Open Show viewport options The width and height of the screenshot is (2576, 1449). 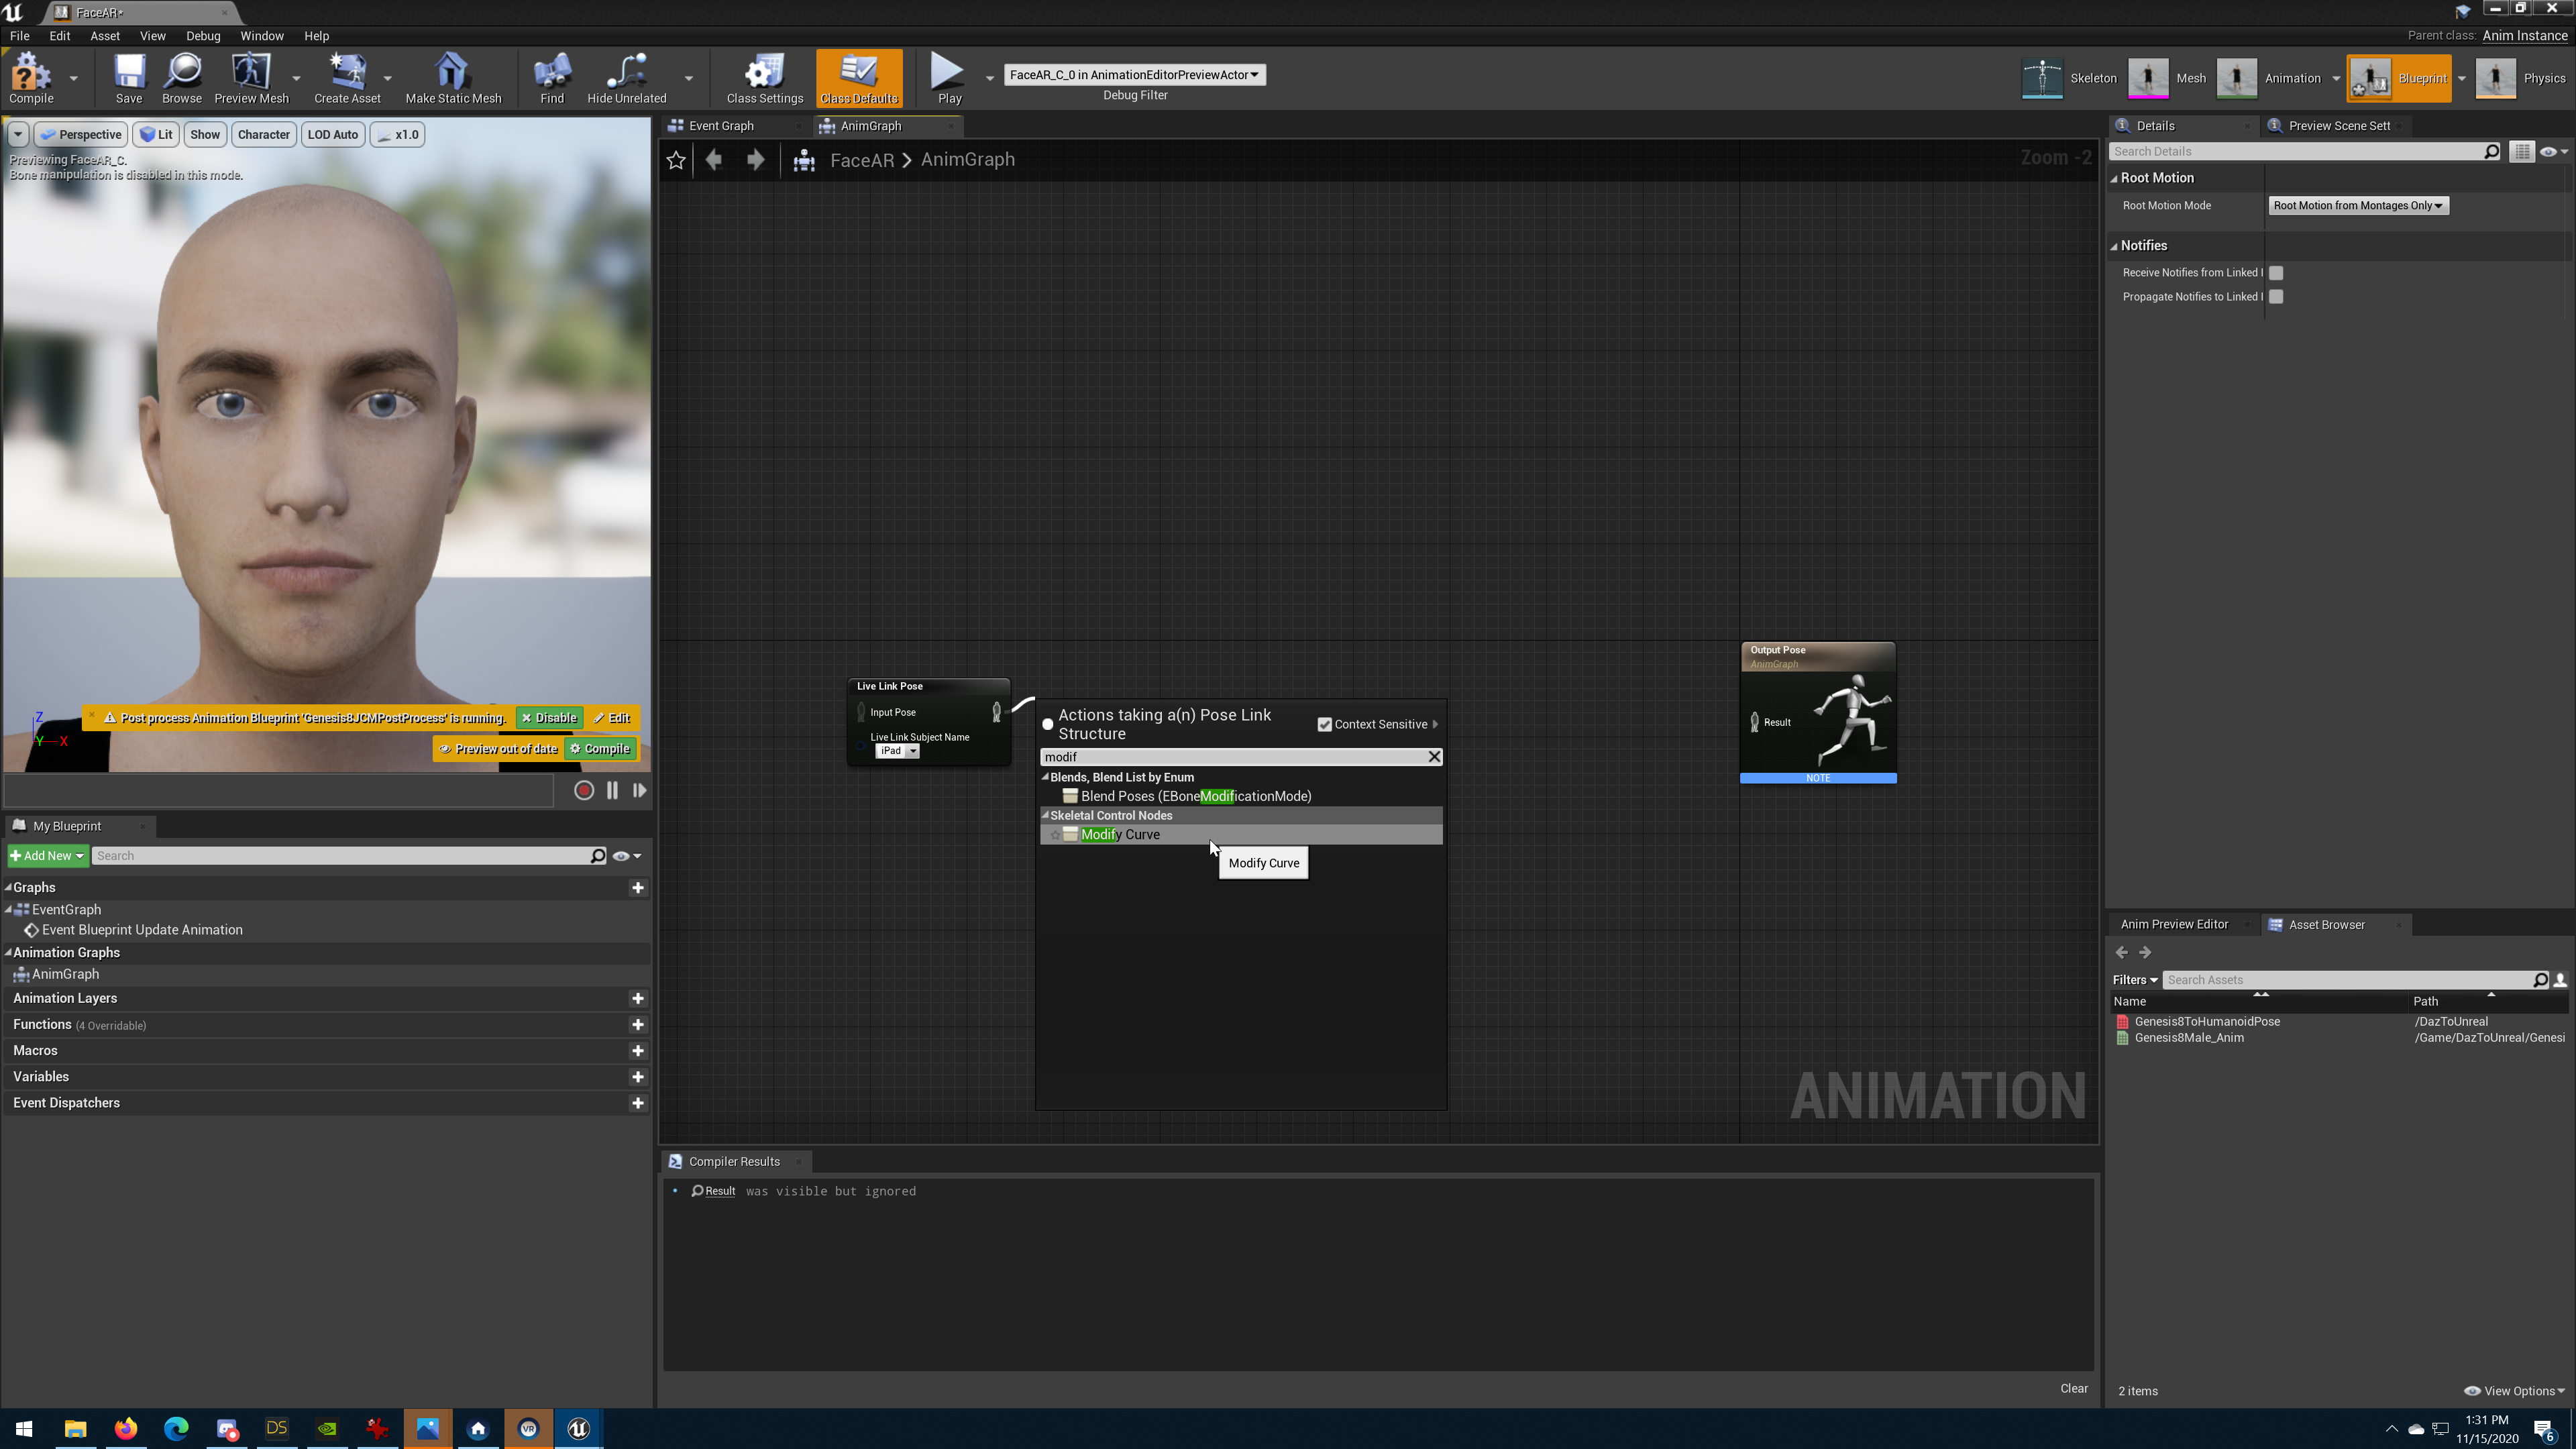click(205, 134)
